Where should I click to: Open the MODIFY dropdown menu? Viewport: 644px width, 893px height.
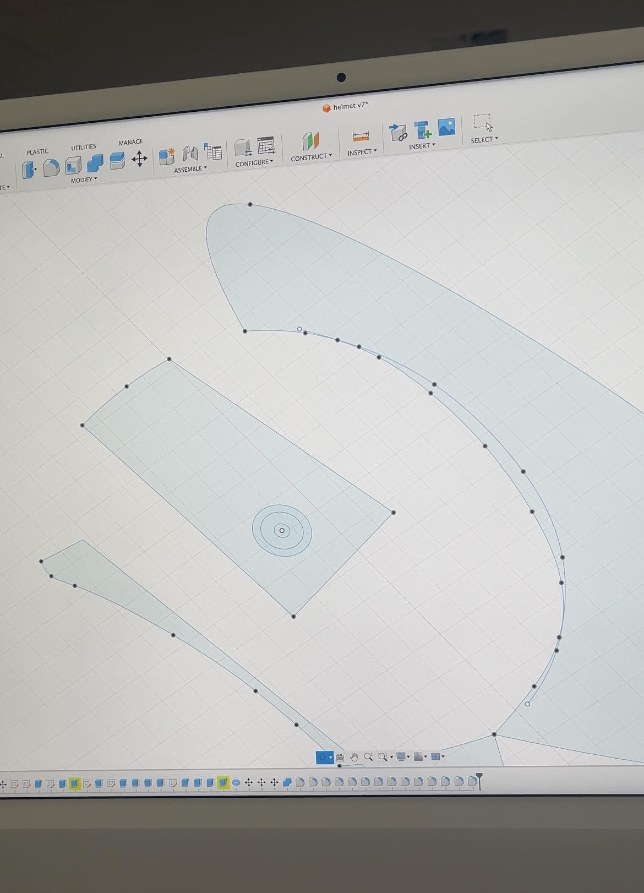84,179
